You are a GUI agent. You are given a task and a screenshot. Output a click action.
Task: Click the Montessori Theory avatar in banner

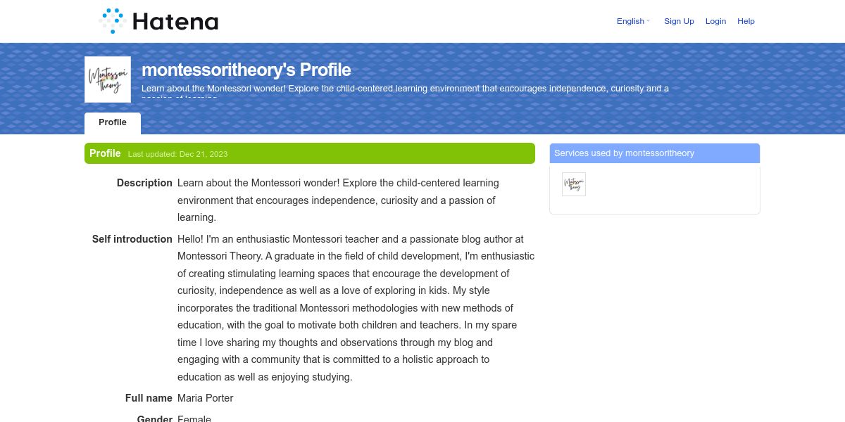pyautogui.click(x=108, y=79)
